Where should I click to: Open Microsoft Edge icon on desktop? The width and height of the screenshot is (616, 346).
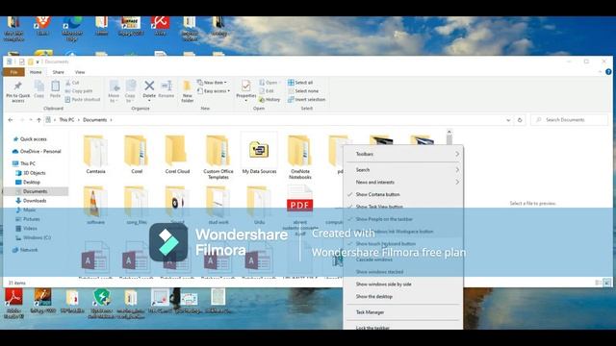[x=72, y=28]
